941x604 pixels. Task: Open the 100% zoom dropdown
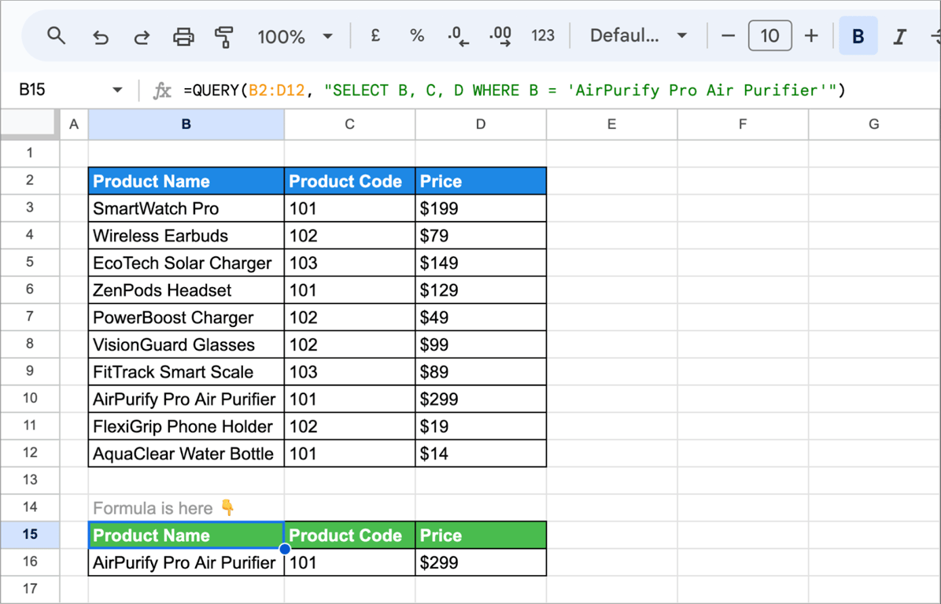click(295, 37)
